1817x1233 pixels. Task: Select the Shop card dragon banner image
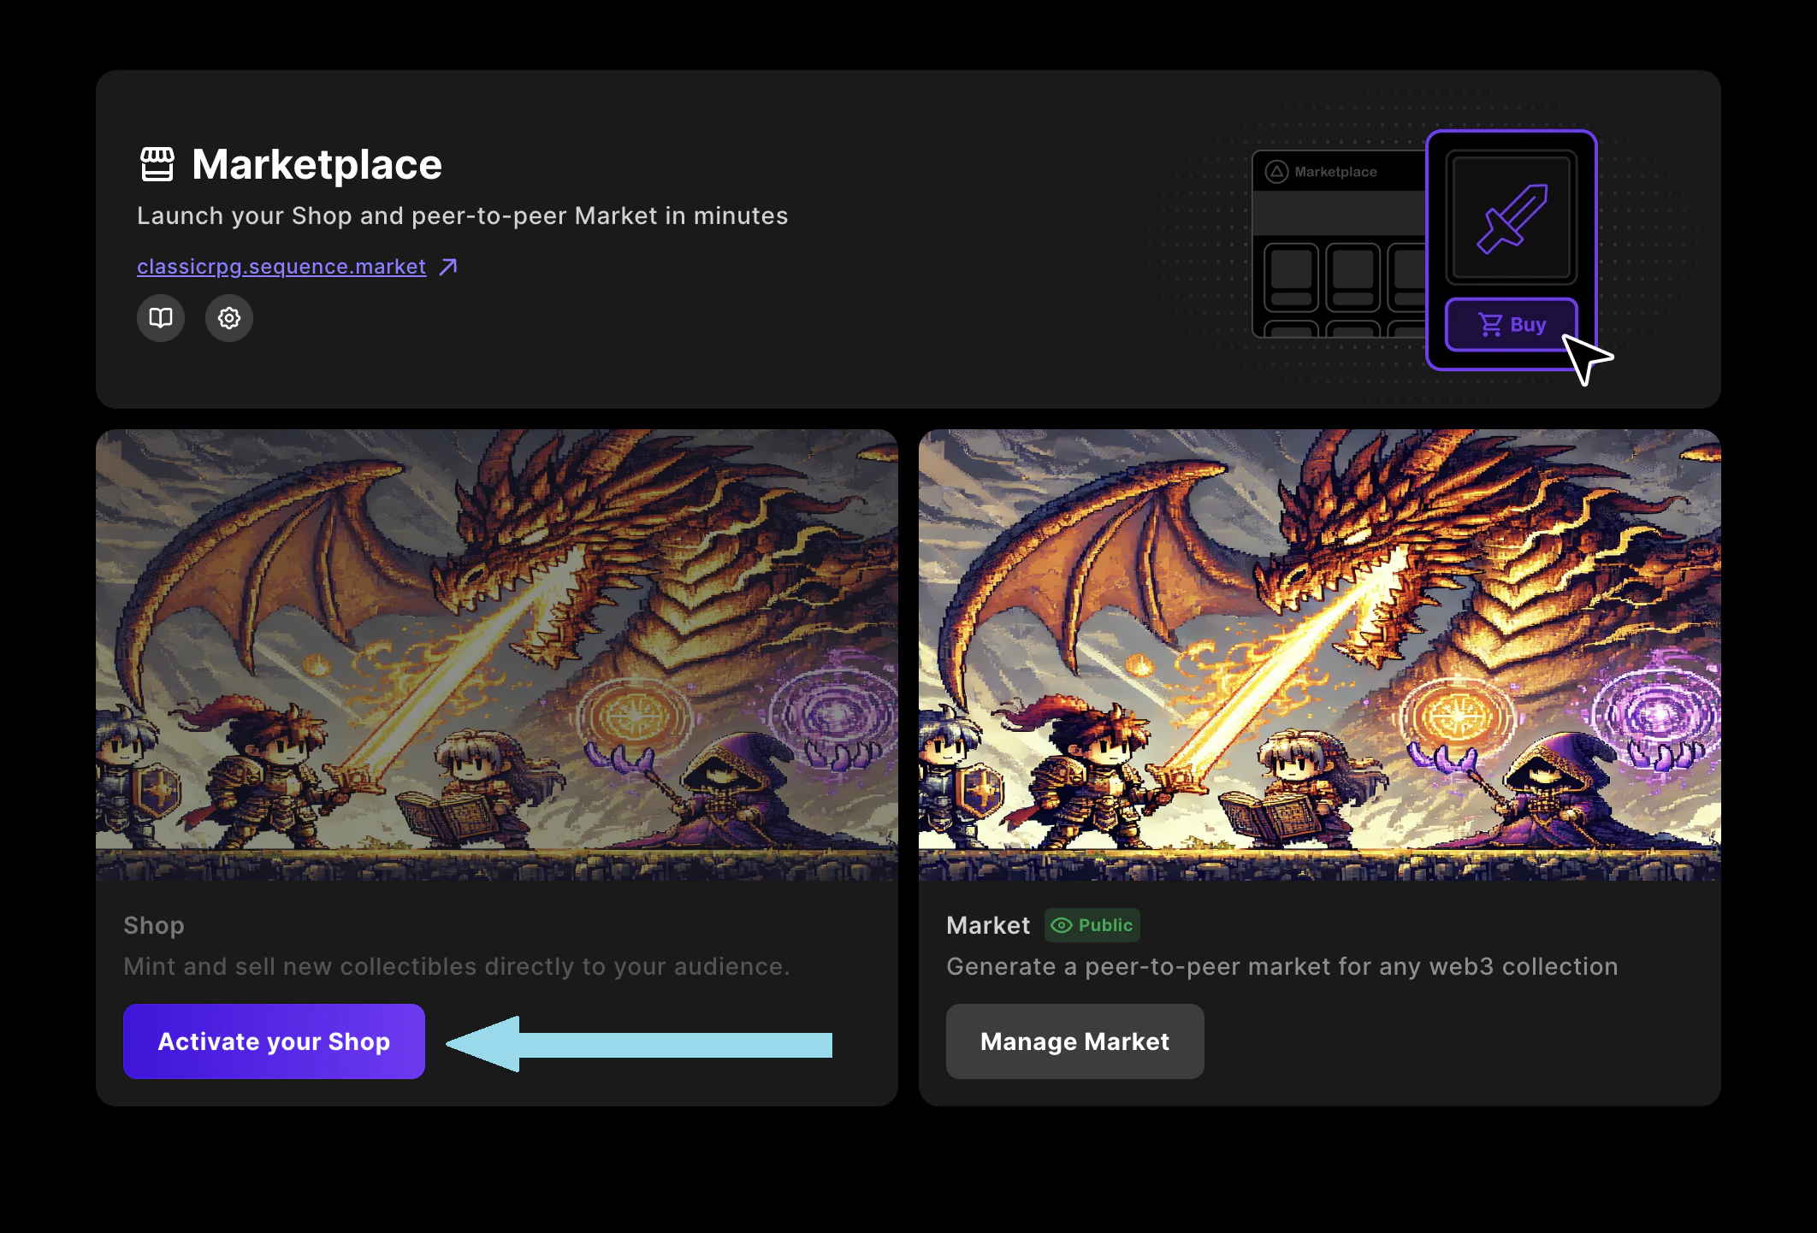point(496,654)
